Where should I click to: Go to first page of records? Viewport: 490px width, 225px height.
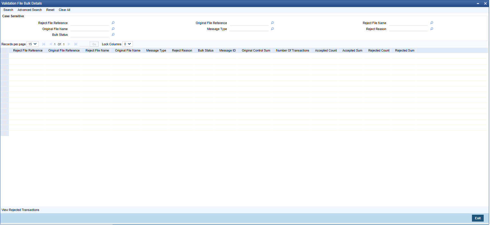pos(44,44)
